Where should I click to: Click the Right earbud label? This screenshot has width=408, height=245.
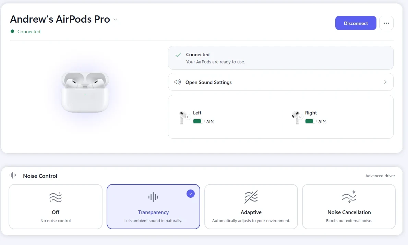point(311,113)
